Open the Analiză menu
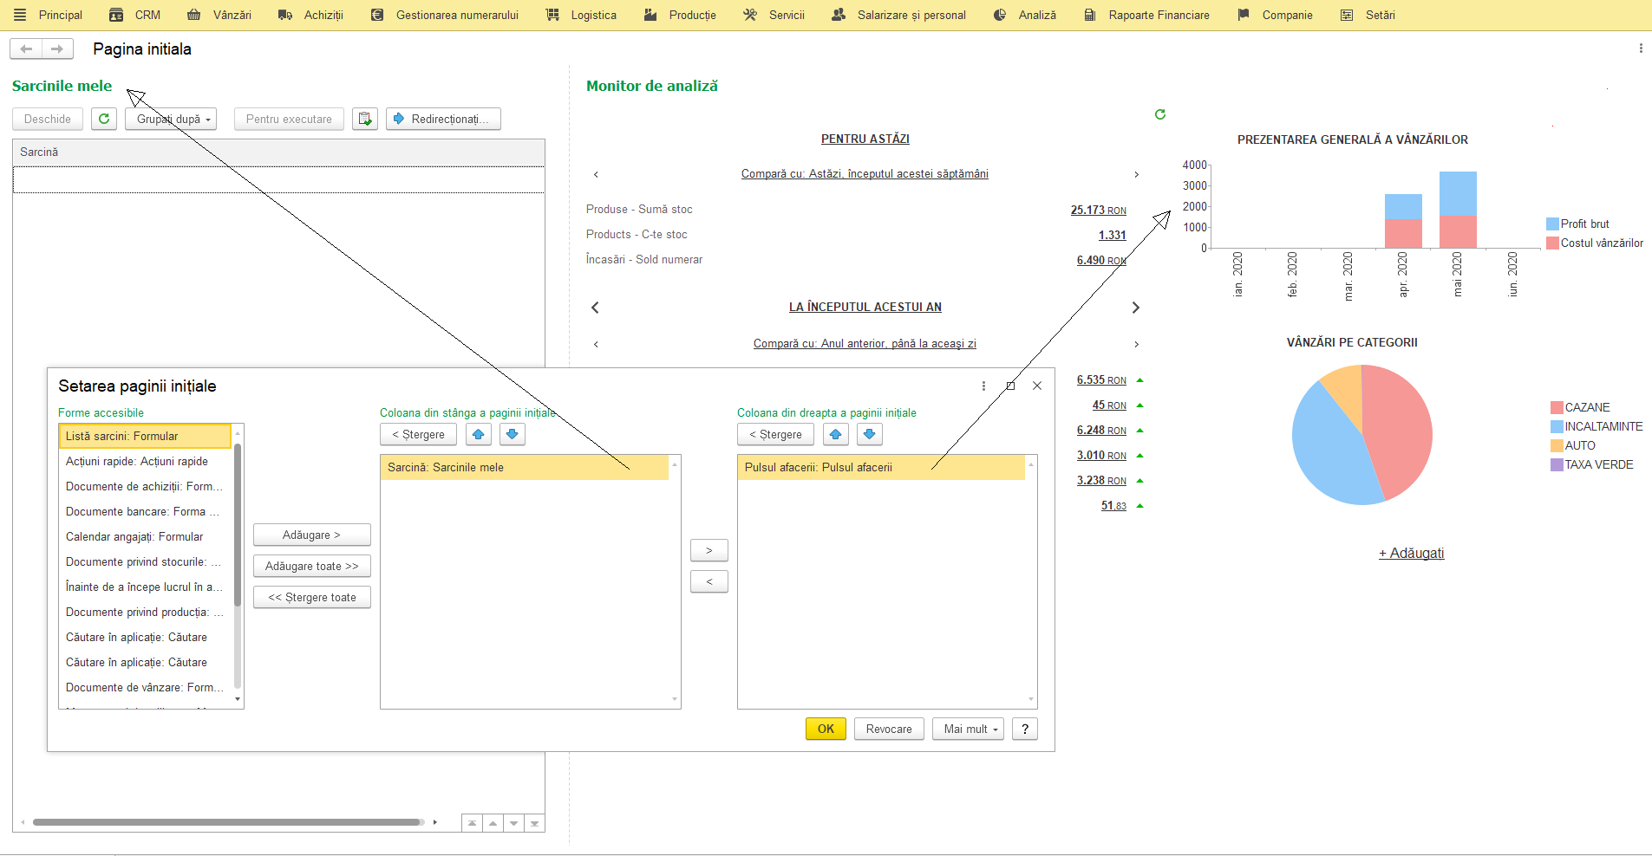Image resolution: width=1652 pixels, height=856 pixels. coord(1025,15)
